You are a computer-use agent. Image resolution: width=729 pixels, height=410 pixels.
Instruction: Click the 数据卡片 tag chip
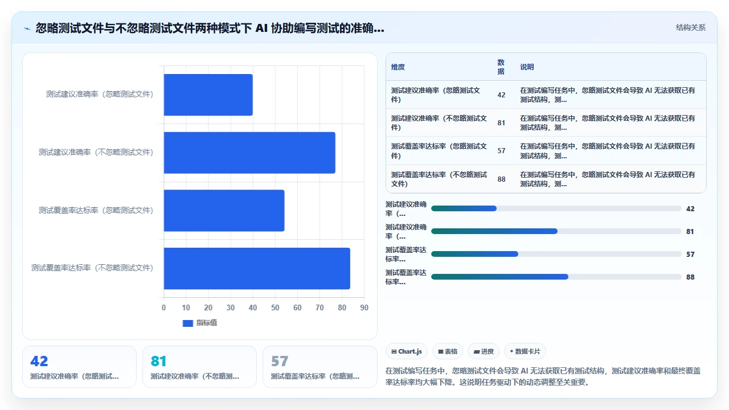pyautogui.click(x=525, y=351)
